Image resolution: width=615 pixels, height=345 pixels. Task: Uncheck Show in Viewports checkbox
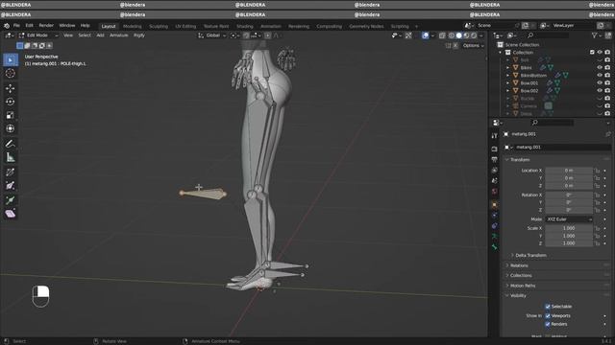pos(548,315)
